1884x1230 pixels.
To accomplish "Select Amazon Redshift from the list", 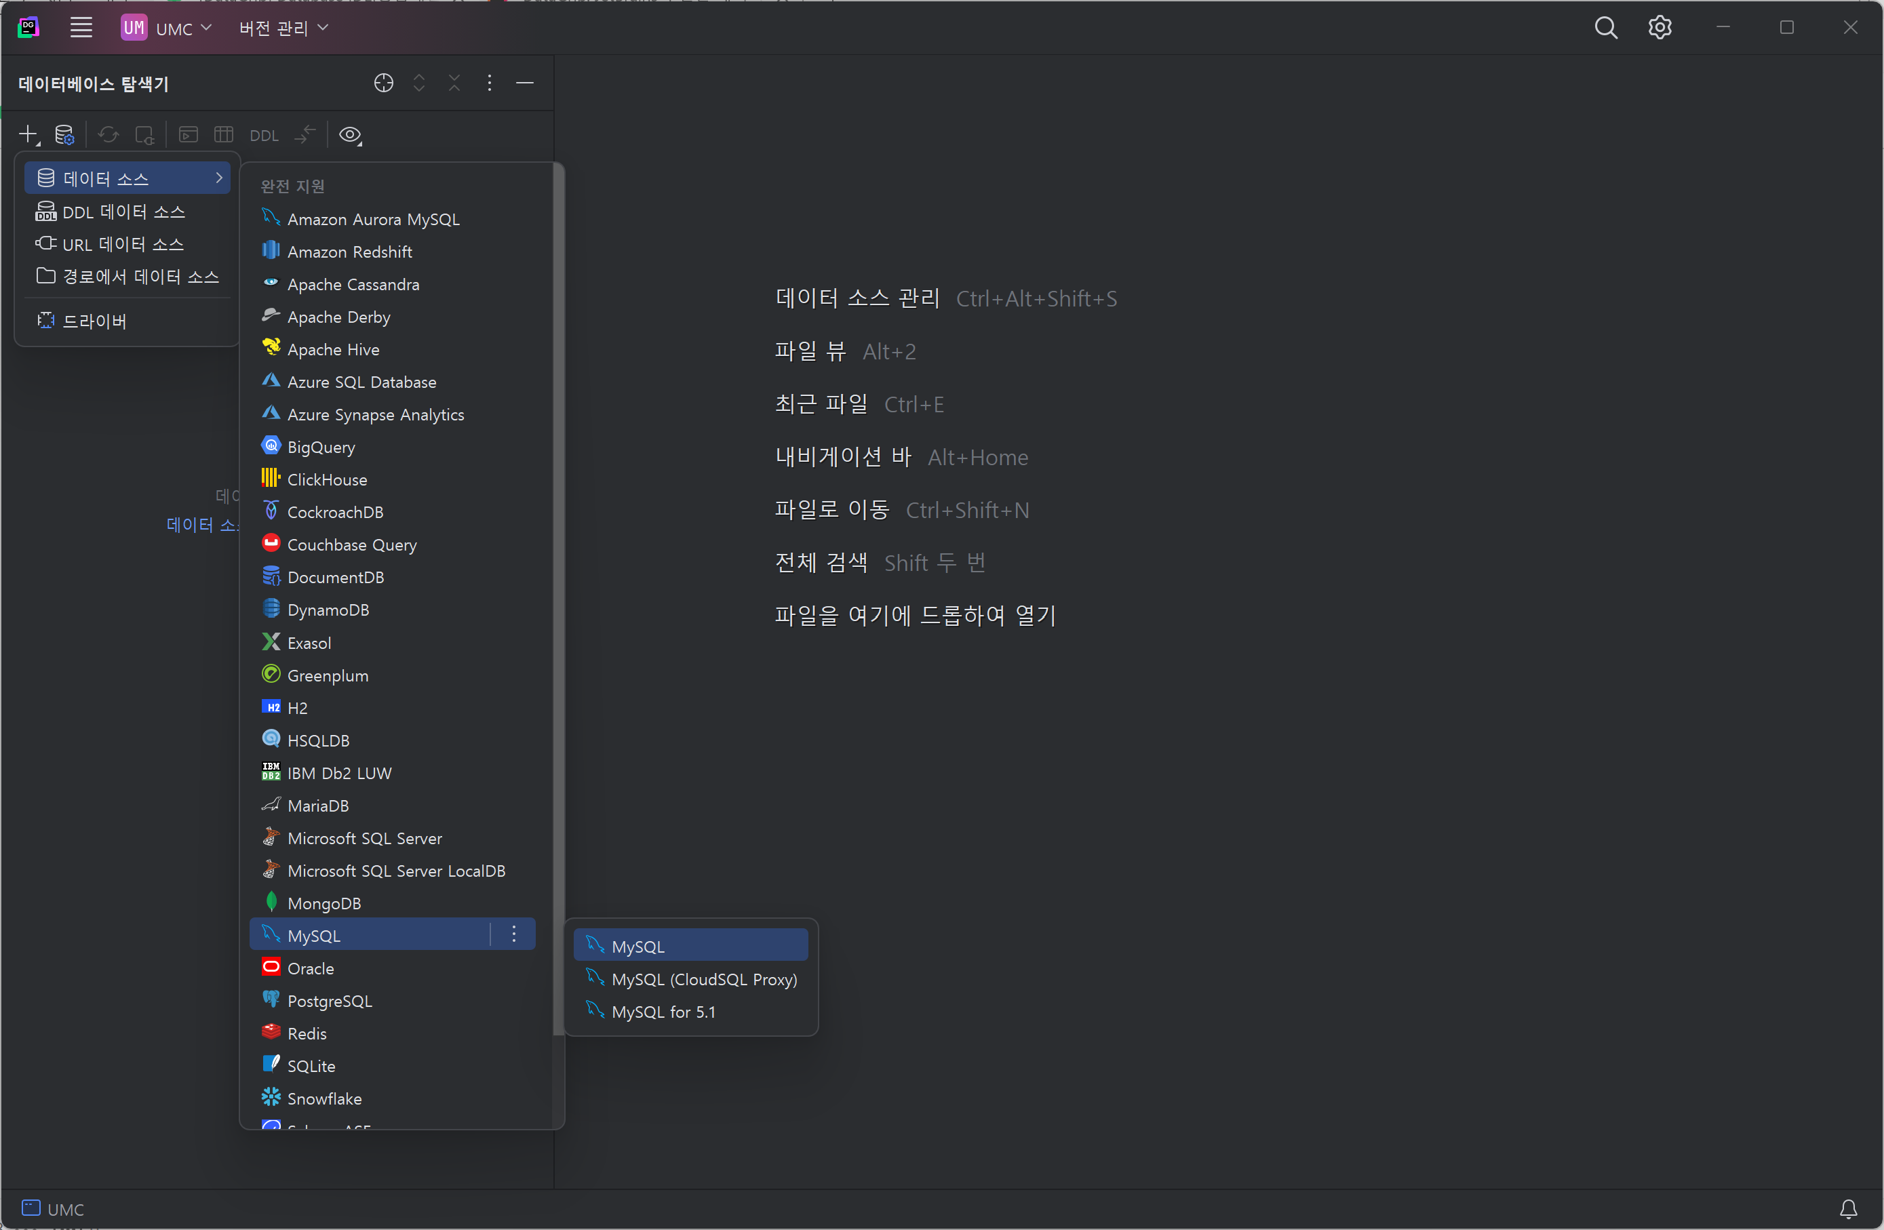I will pyautogui.click(x=393, y=251).
